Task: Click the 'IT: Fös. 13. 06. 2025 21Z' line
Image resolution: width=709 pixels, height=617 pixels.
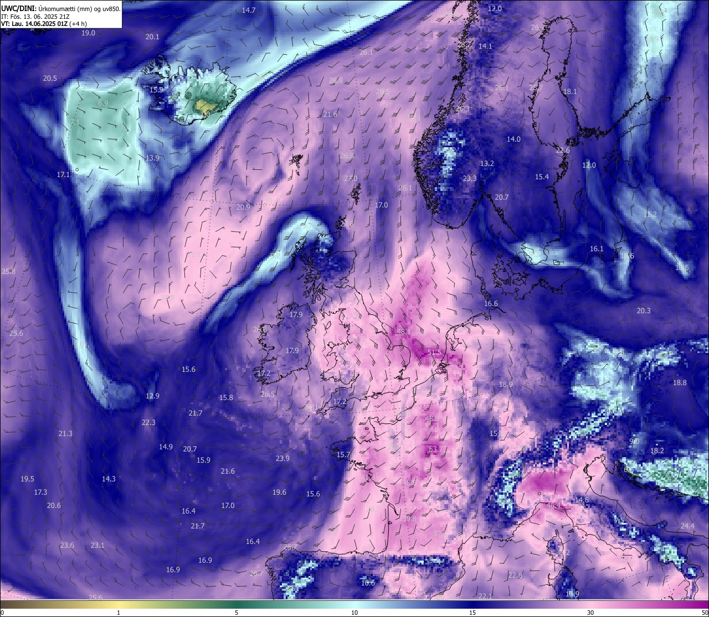Action: point(35,16)
